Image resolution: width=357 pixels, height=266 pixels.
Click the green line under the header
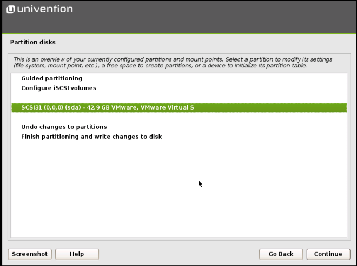pyautogui.click(x=179, y=33)
